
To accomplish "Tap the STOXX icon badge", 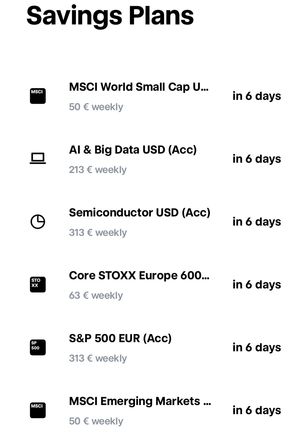I will point(38,285).
